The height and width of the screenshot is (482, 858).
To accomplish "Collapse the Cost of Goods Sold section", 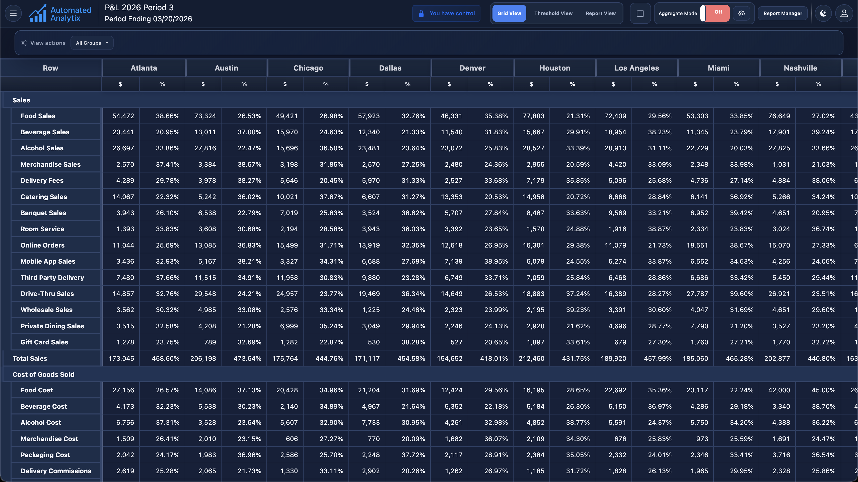I will [x=43, y=374].
